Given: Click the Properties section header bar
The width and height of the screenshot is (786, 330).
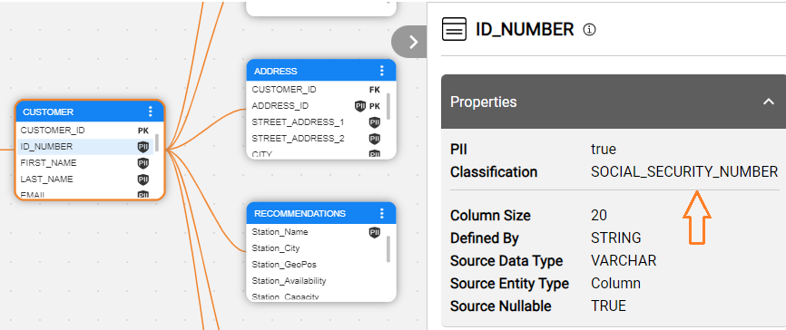Looking at the screenshot, I should (613, 102).
